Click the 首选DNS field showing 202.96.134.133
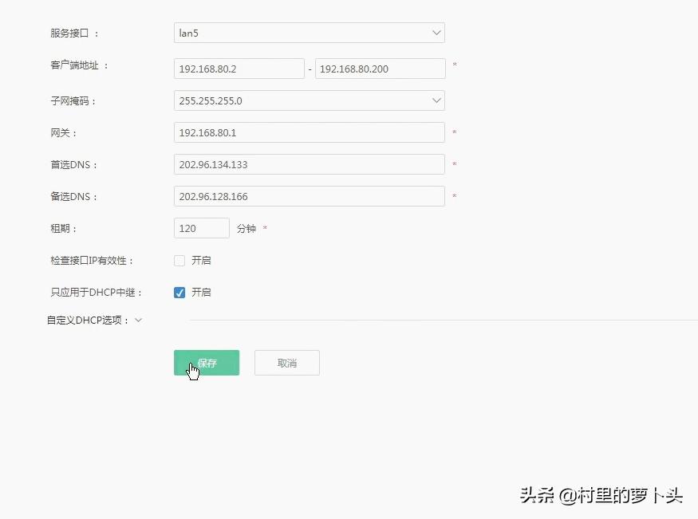The image size is (698, 519). tap(309, 164)
